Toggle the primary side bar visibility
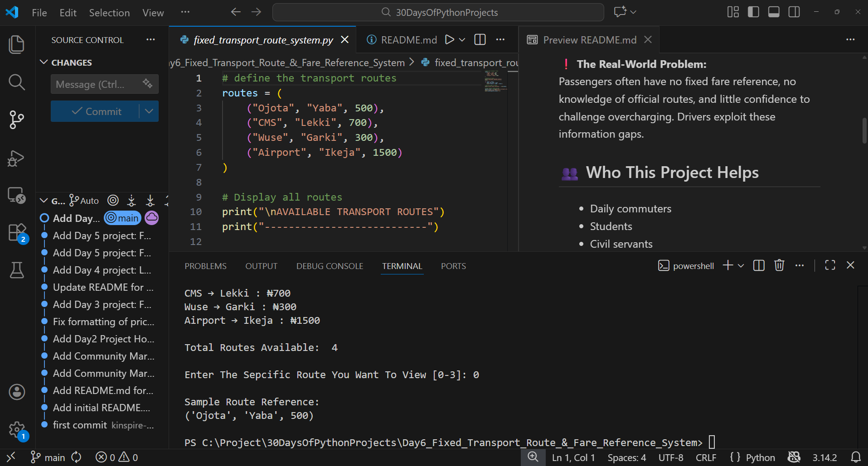This screenshot has height=466, width=868. coord(753,12)
